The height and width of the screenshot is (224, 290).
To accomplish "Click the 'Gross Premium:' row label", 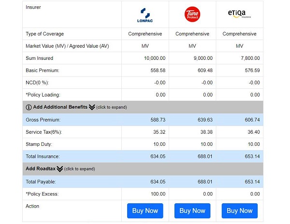I will click(43, 120).
